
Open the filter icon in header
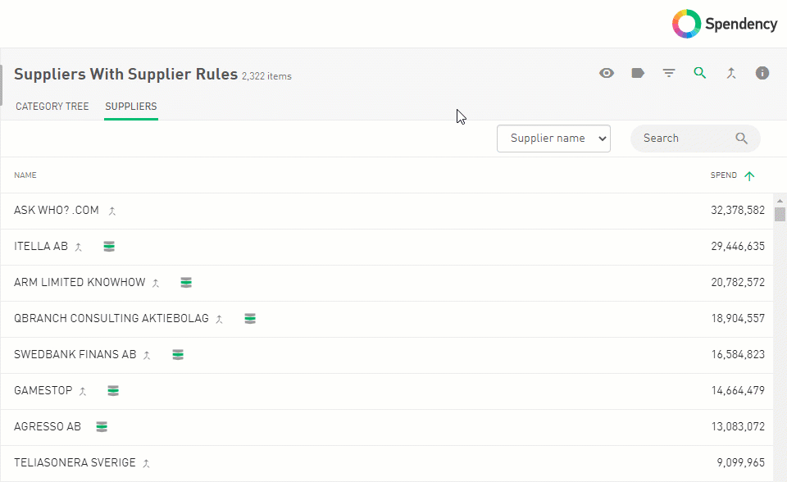(669, 73)
